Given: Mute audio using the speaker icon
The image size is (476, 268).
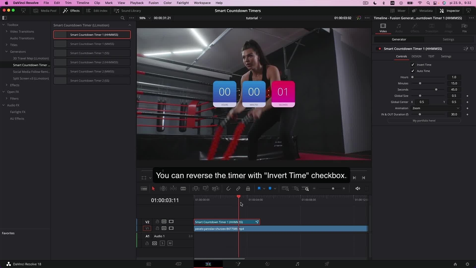Looking at the screenshot, I should pyautogui.click(x=358, y=189).
